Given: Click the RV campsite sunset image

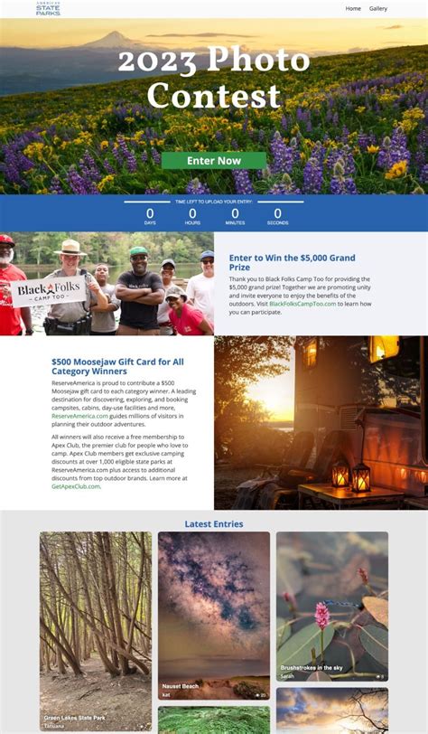Looking at the screenshot, I should tap(321, 422).
